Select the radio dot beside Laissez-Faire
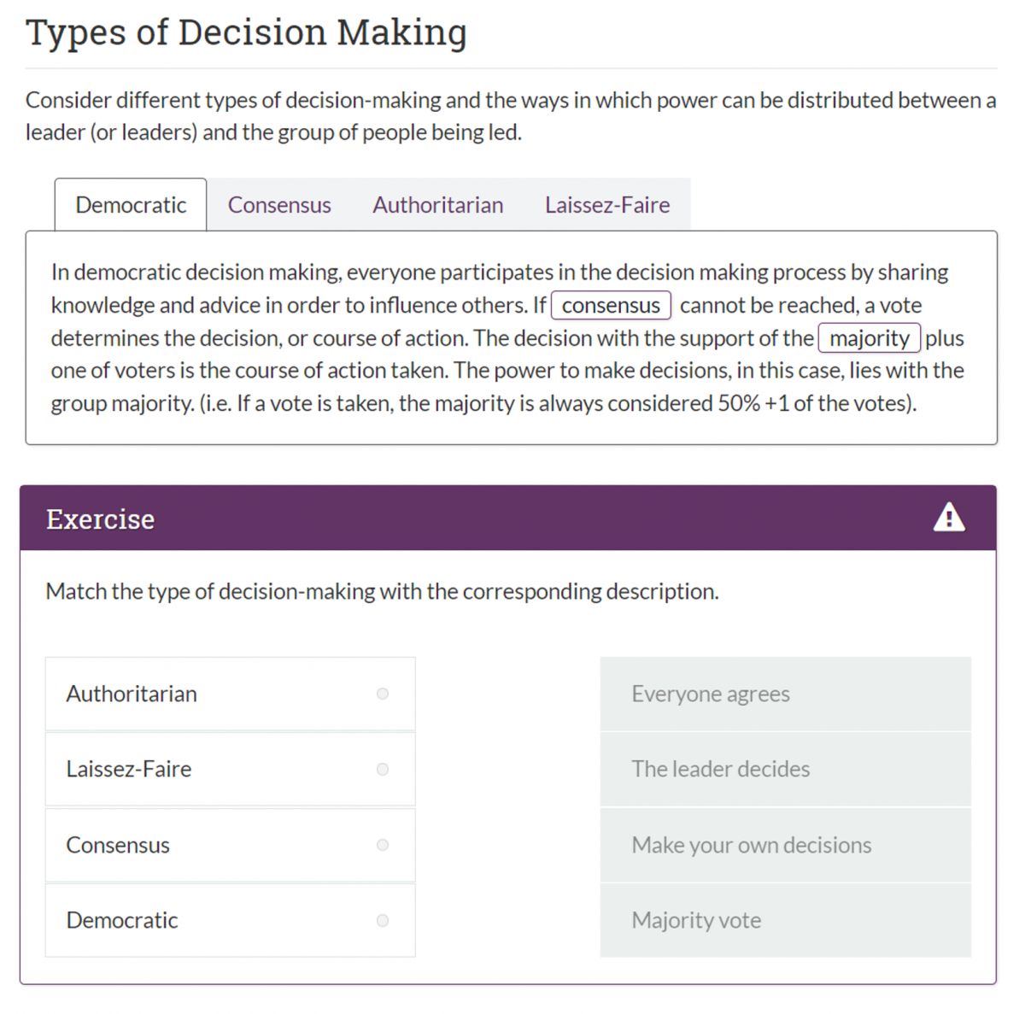This screenshot has height=1014, width=1025. [383, 769]
